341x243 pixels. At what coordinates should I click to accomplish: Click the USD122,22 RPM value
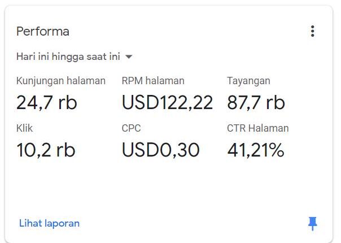point(167,102)
